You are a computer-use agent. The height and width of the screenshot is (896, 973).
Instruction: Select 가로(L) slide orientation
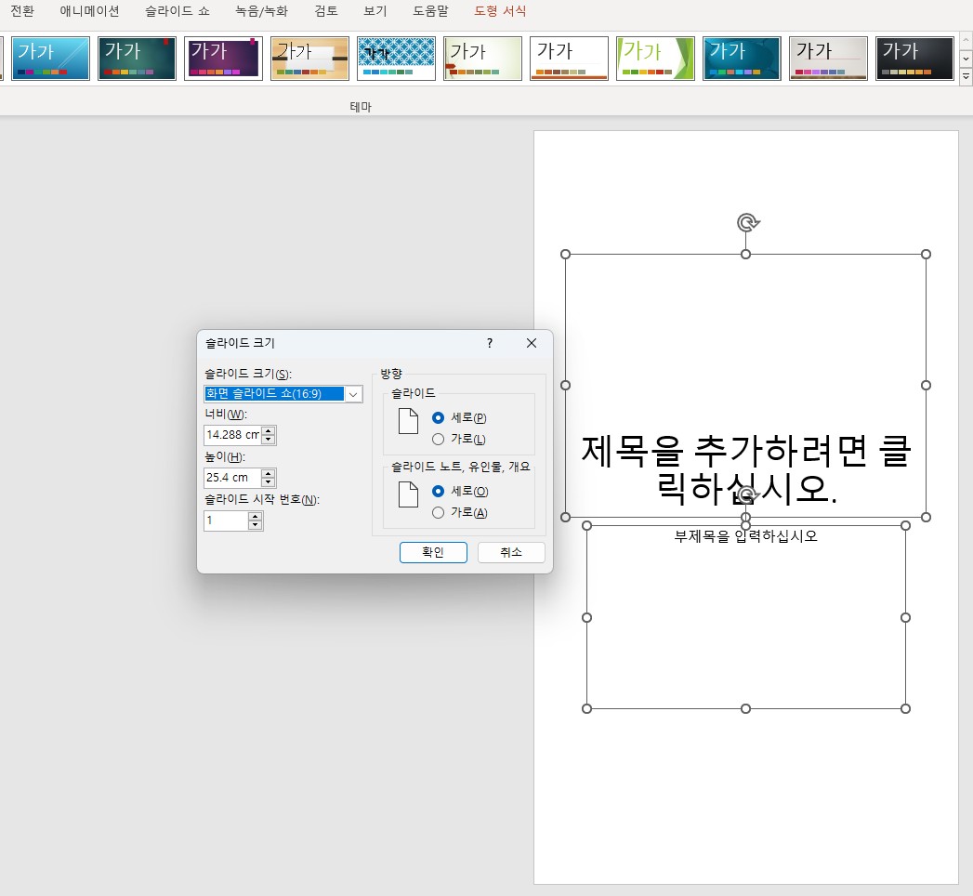tap(439, 439)
